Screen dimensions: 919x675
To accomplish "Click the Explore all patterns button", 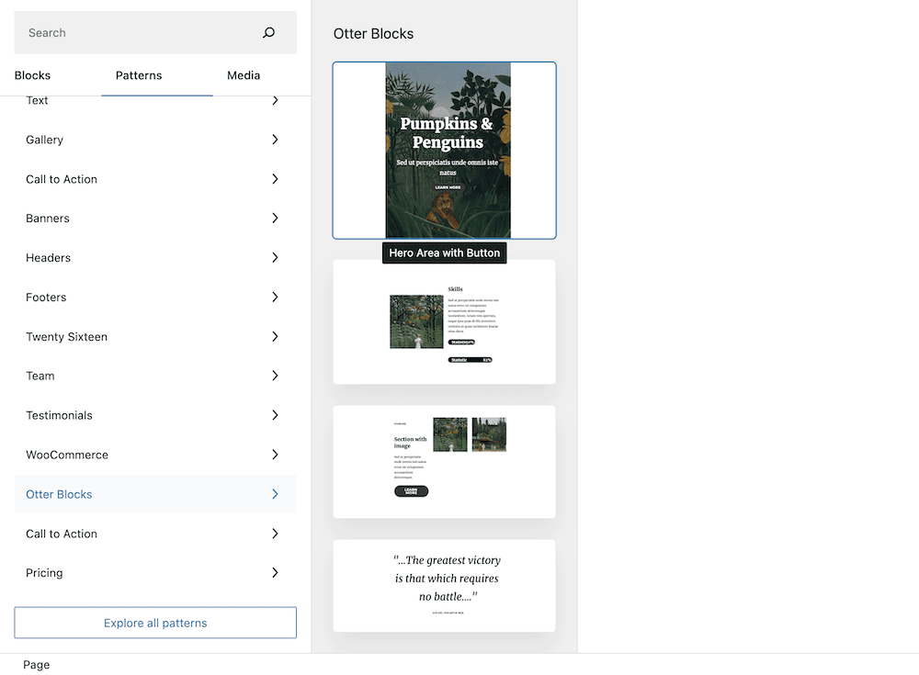I will pyautogui.click(x=154, y=622).
